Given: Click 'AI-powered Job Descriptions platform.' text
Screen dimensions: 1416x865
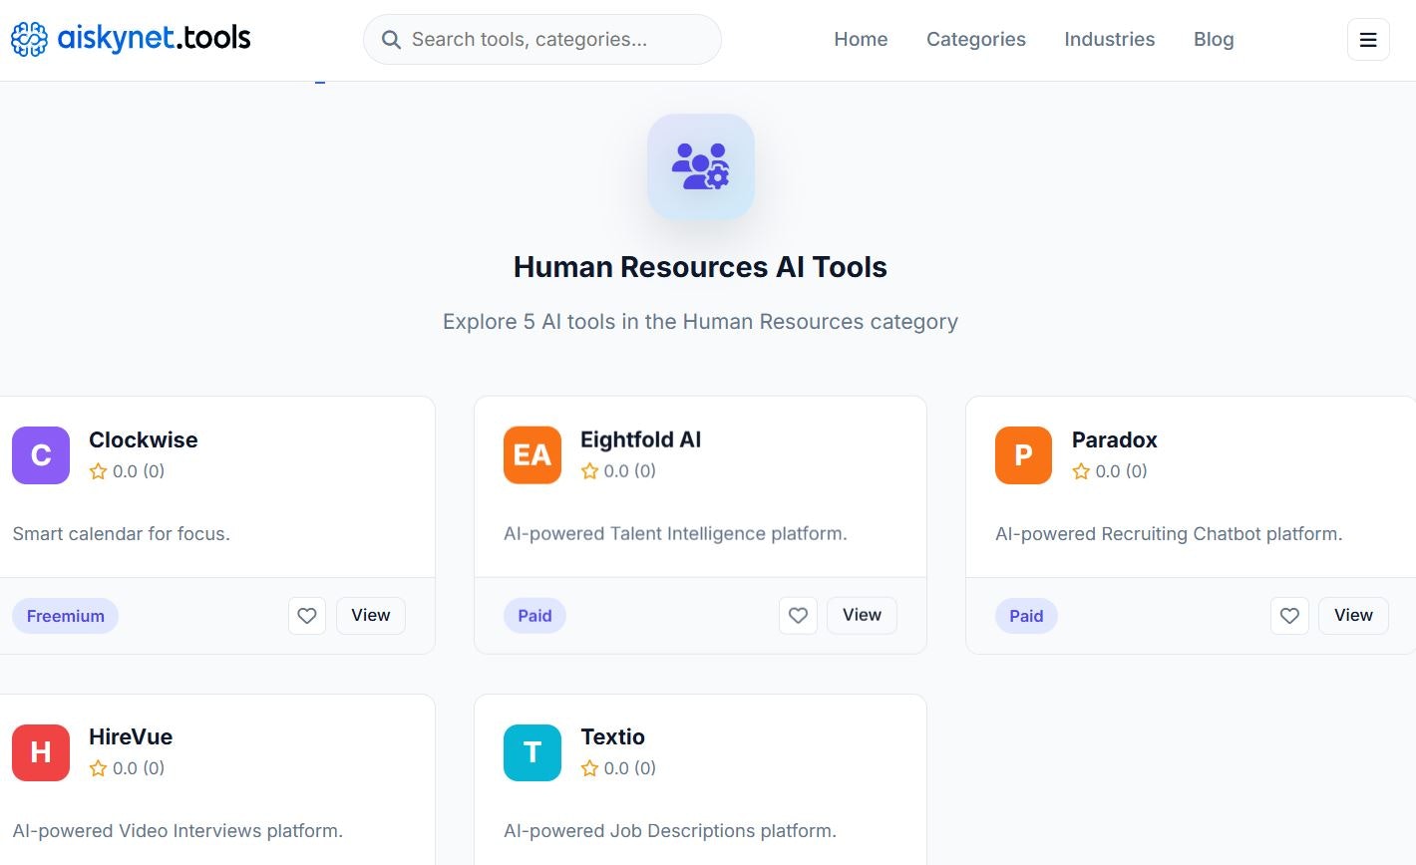Looking at the screenshot, I should pyautogui.click(x=670, y=831).
